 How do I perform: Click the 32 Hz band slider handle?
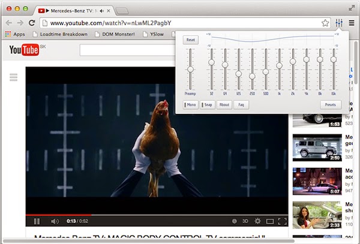(x=211, y=62)
